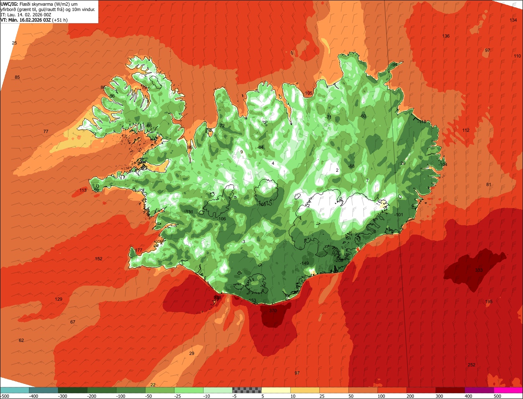Click the map value 85 in the northwest ocean

click(x=17, y=77)
